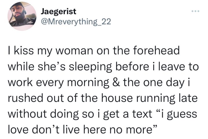The height and width of the screenshot is (139, 208).
Task: Open the three-dot more options menu
Action: (x=195, y=11)
